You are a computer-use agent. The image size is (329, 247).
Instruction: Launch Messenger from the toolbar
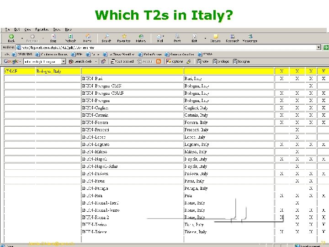[x=249, y=38]
